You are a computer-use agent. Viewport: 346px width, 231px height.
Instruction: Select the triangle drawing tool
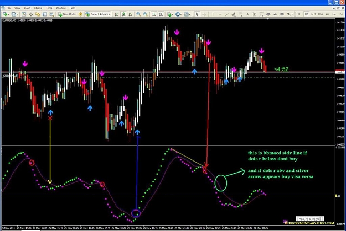pyautogui.click(x=275, y=14)
